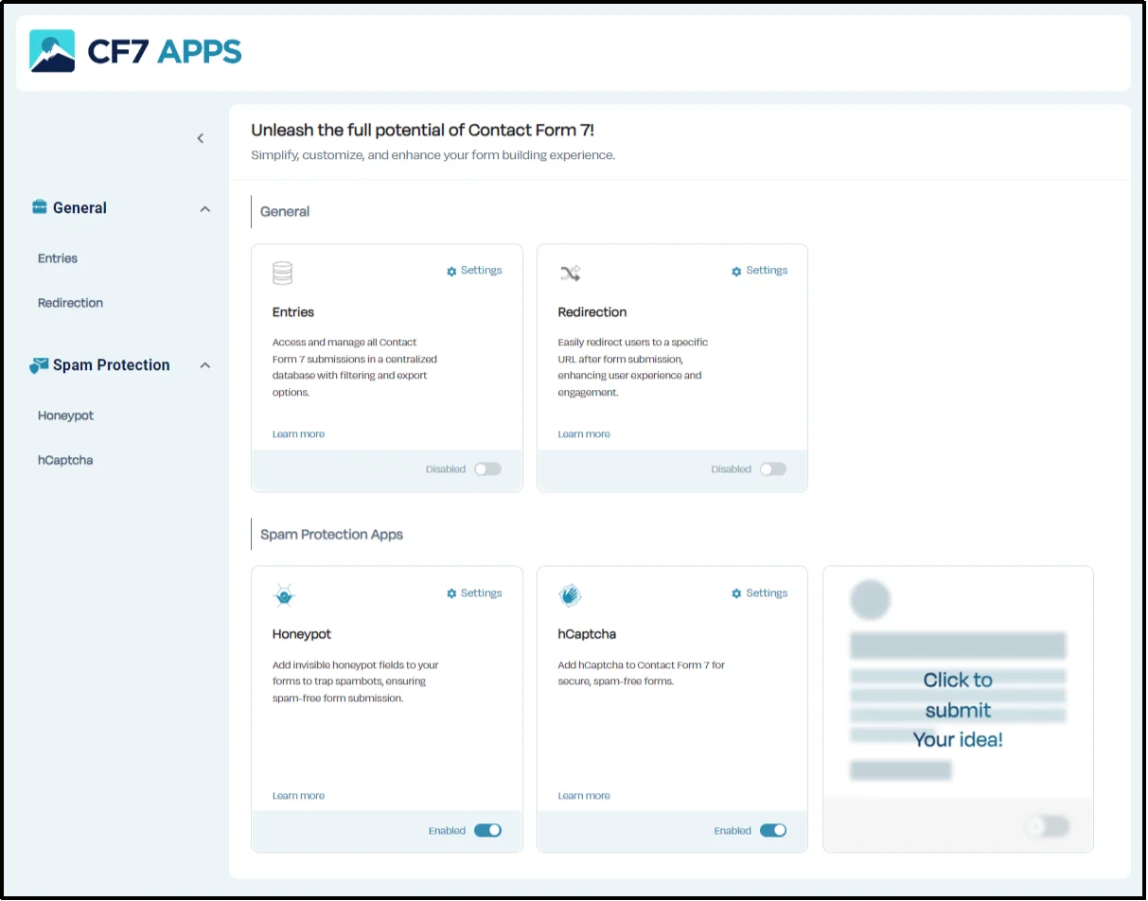This screenshot has width=1148, height=901.
Task: Click Learn more on Honeypot card
Action: click(x=298, y=796)
